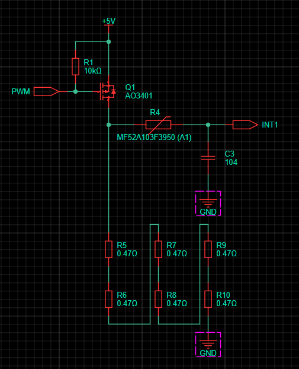Select the 10kΩ value text
The image size is (299, 369).
coord(92,71)
